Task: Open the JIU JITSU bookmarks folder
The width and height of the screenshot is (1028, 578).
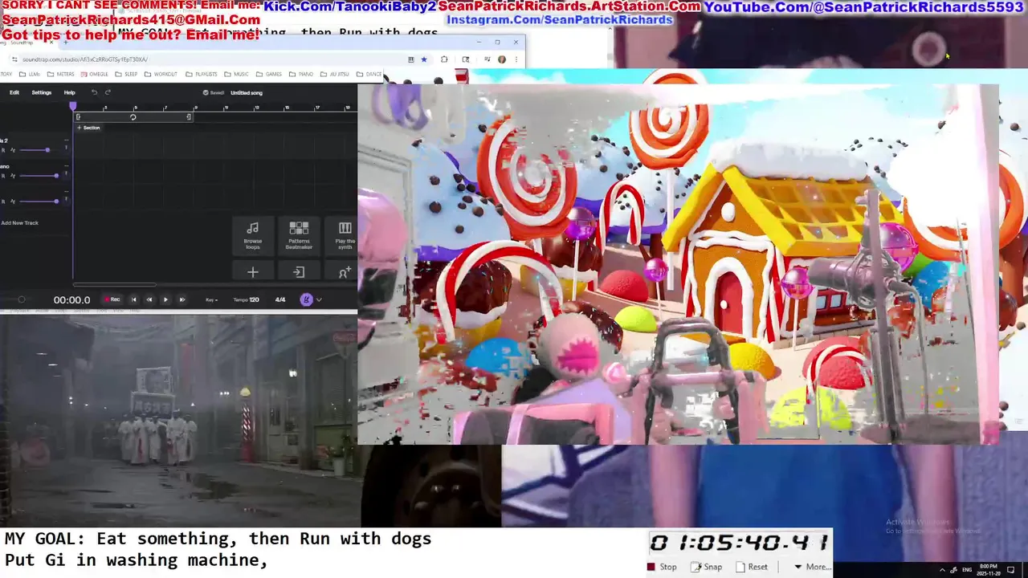Action: tap(334, 74)
